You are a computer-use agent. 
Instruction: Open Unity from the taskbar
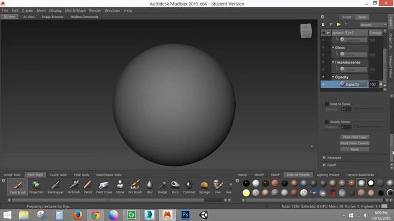point(204,215)
